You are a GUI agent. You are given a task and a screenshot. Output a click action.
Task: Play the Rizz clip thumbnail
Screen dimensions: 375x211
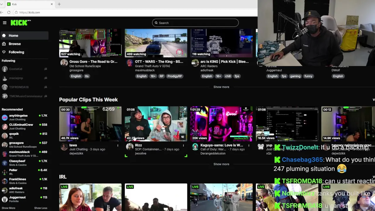point(156,124)
